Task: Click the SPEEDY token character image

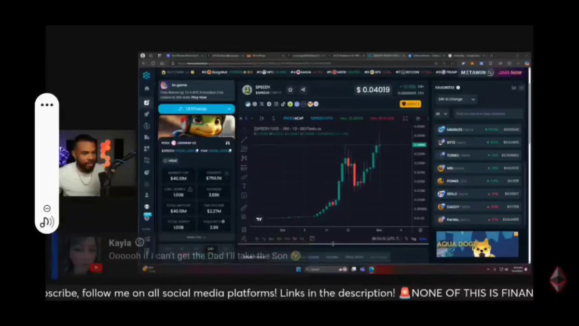Action: pos(196,126)
